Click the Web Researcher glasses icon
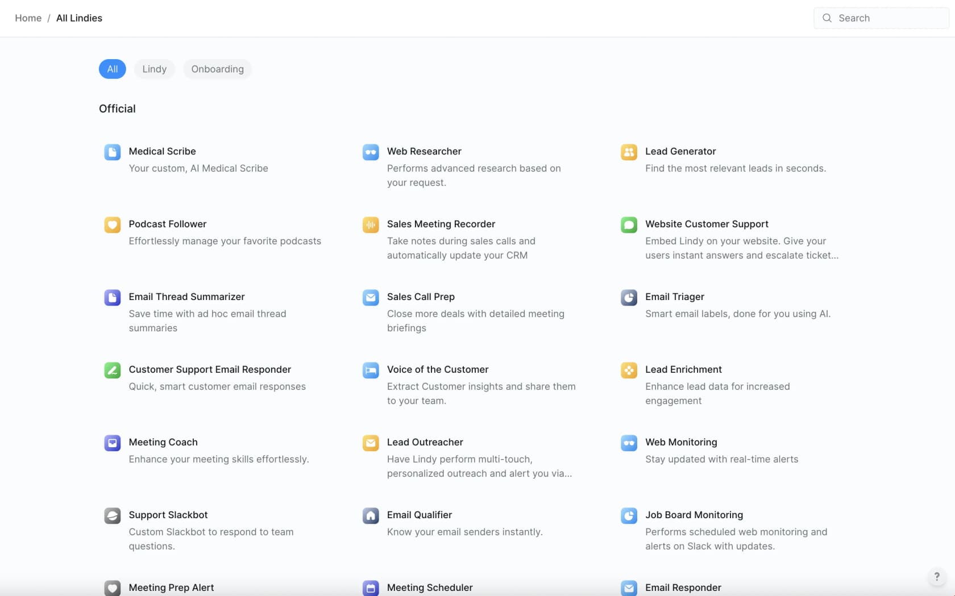 pos(371,152)
